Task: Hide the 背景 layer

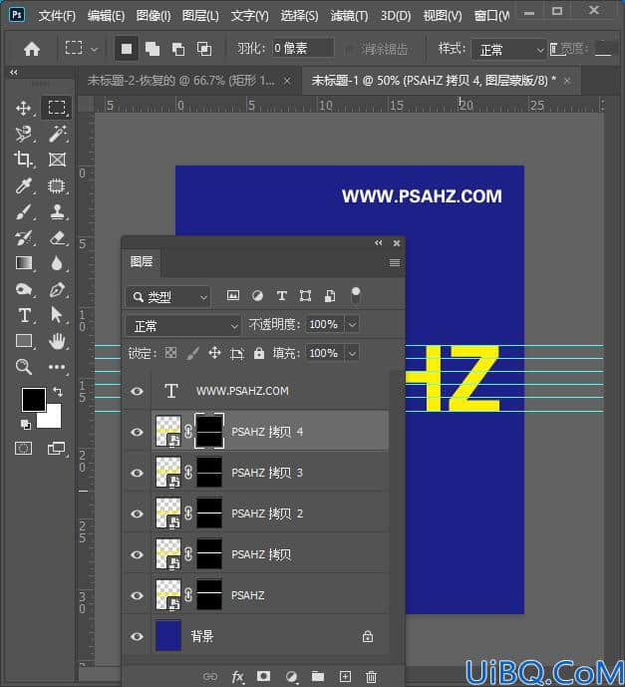Action: pyautogui.click(x=137, y=636)
